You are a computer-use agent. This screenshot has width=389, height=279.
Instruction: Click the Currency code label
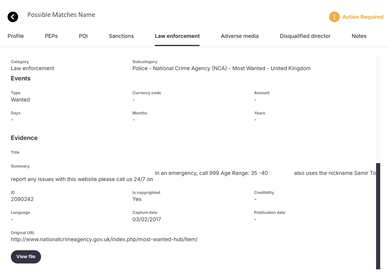[147, 93]
